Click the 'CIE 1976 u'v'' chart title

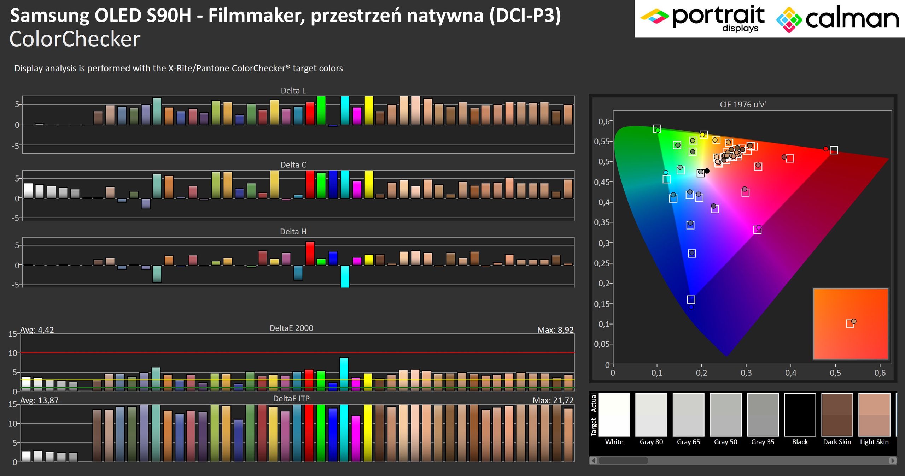(743, 105)
